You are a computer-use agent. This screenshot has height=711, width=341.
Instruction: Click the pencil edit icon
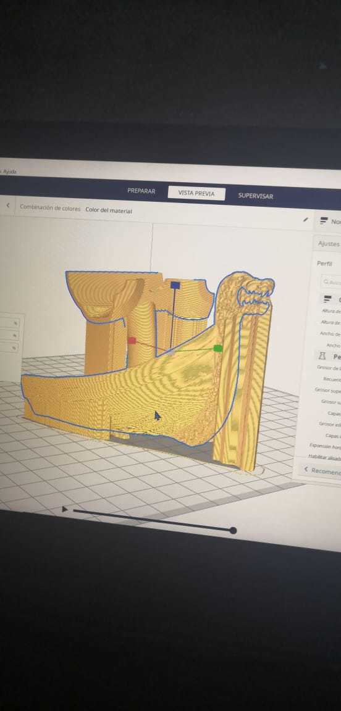click(x=306, y=220)
